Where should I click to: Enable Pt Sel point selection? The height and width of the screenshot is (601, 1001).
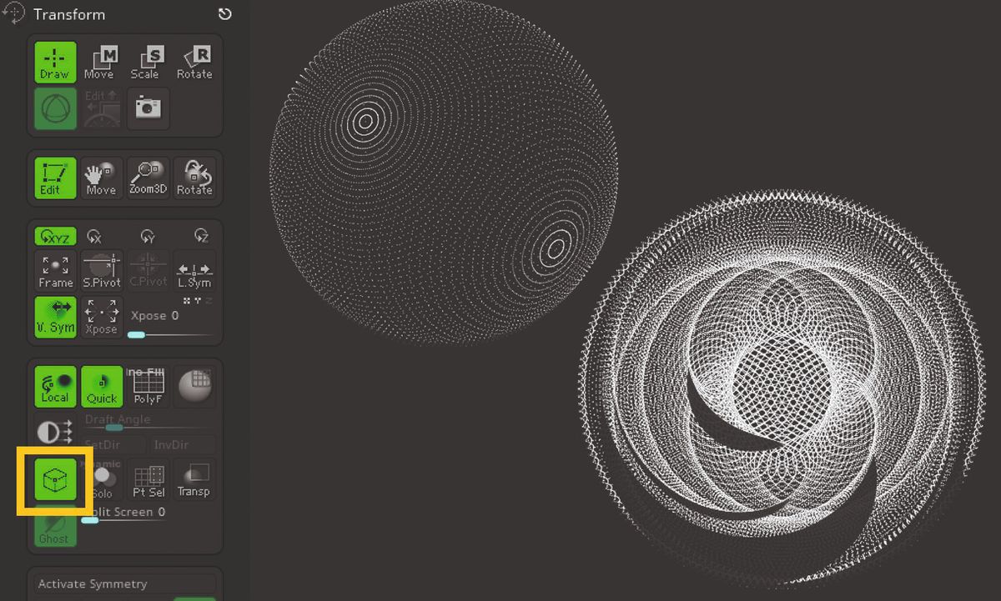[148, 478]
